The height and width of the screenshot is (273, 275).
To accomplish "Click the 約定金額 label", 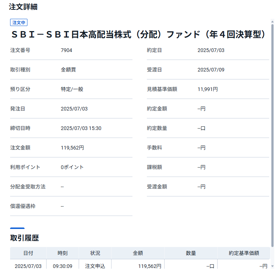I will [x=157, y=109].
